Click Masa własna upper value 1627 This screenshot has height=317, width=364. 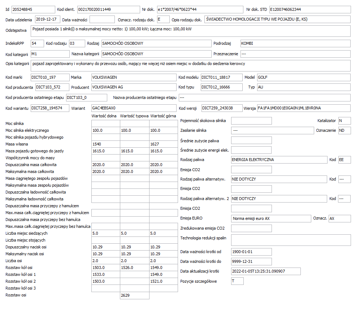[x=164, y=144]
